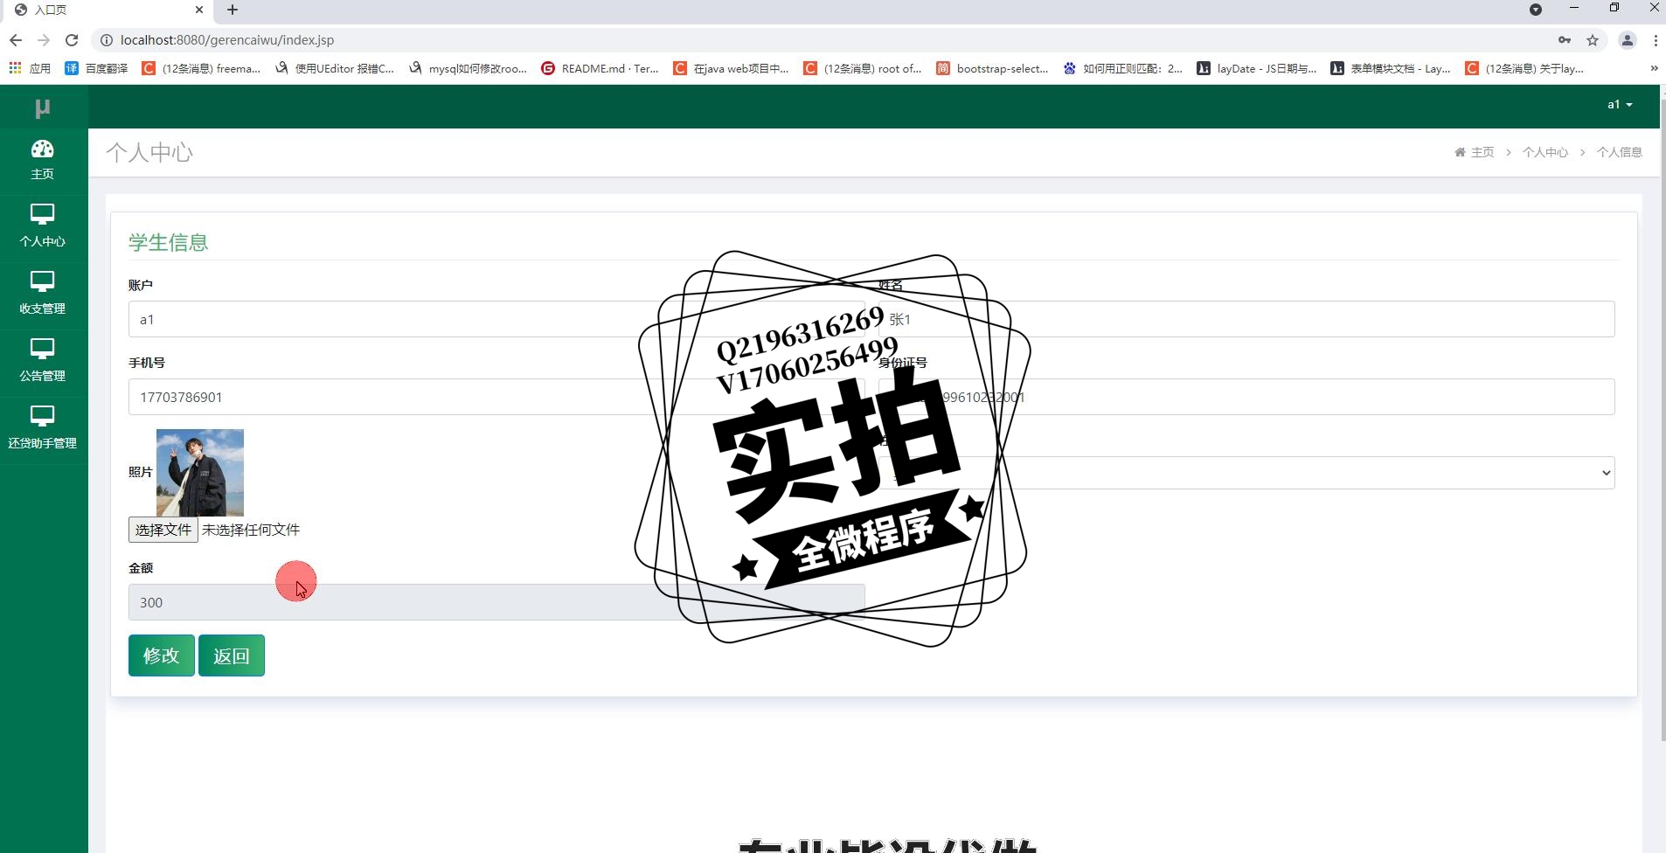Open the 应用 apps bookmark
Viewport: 1666px width, 853px height.
pyautogui.click(x=30, y=68)
